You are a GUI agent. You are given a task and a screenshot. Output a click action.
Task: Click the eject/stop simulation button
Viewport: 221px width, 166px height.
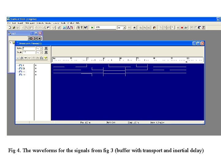point(134,28)
